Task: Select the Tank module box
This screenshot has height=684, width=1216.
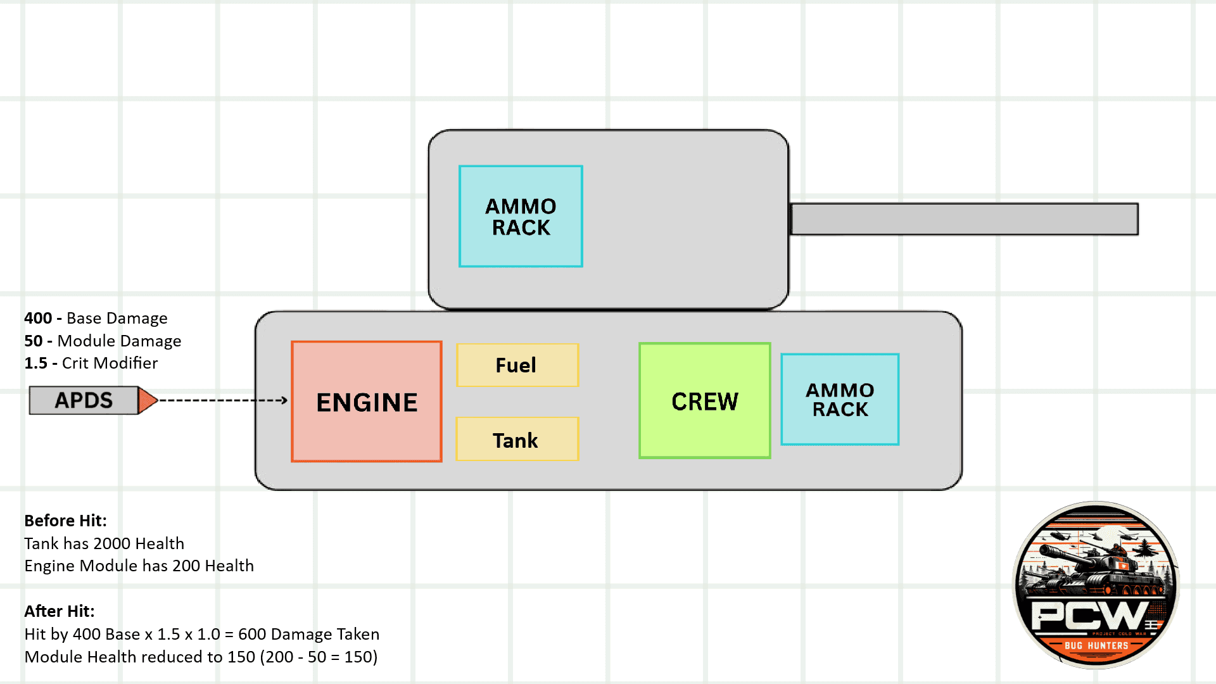Action: (x=517, y=439)
